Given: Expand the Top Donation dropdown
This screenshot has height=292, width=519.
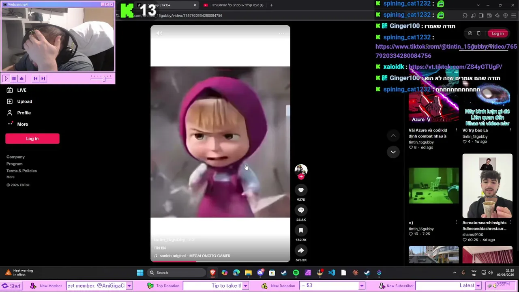Looking at the screenshot, I should coord(245,286).
